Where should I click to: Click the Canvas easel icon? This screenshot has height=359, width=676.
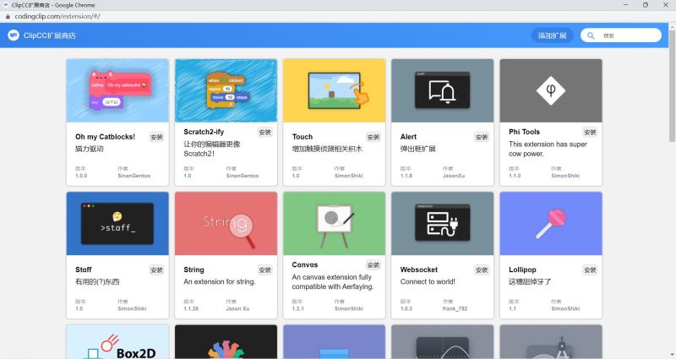click(334, 223)
